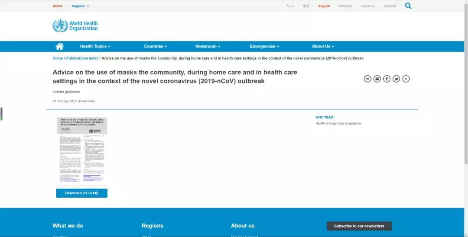Open the About Us menu
Screen dimensions: 468x237
tap(323, 46)
